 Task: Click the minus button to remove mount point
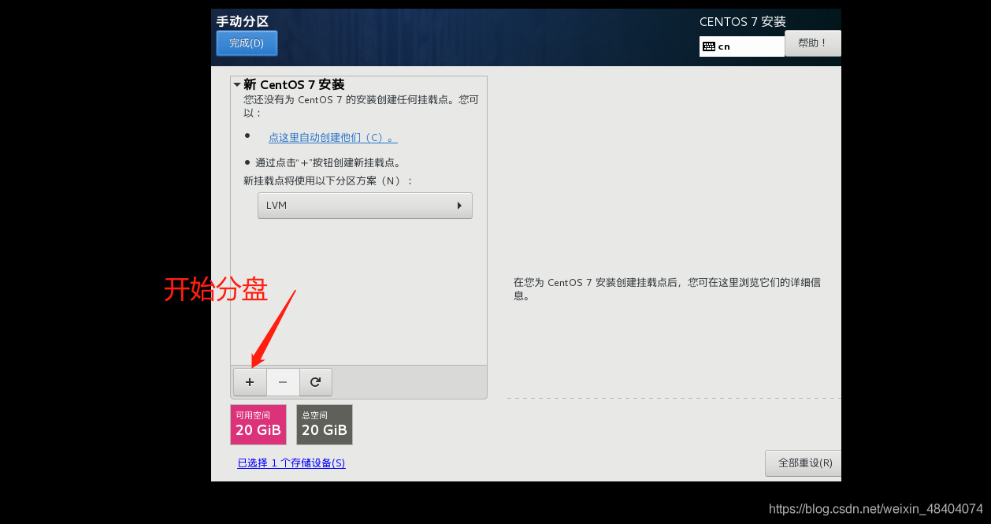[283, 382]
